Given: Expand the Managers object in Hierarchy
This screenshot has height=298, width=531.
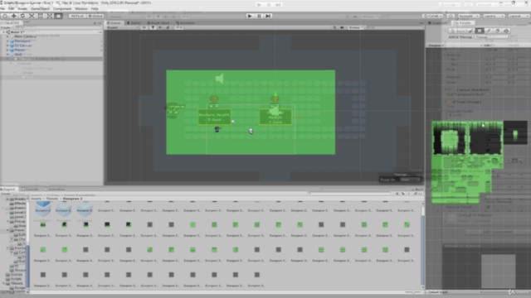Looking at the screenshot, I should (7, 41).
